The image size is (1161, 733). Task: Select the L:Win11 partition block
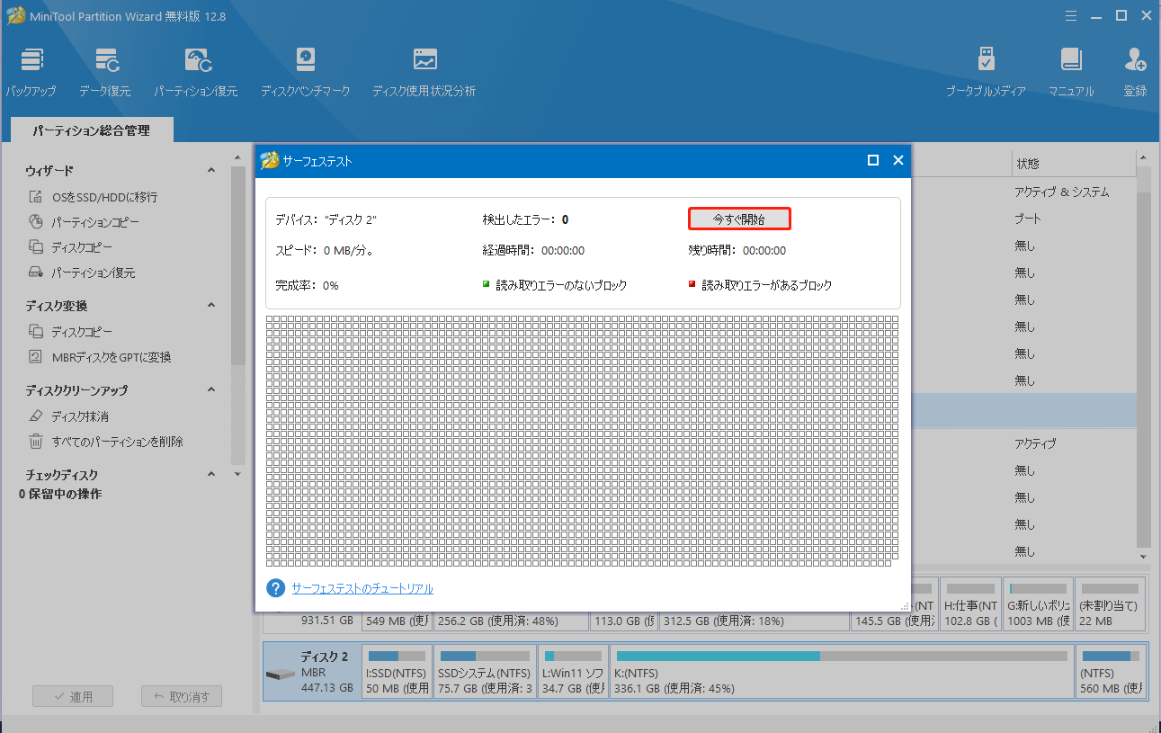573,672
